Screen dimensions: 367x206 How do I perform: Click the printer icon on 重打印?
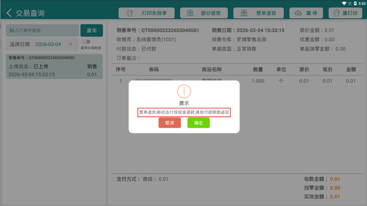(x=336, y=13)
